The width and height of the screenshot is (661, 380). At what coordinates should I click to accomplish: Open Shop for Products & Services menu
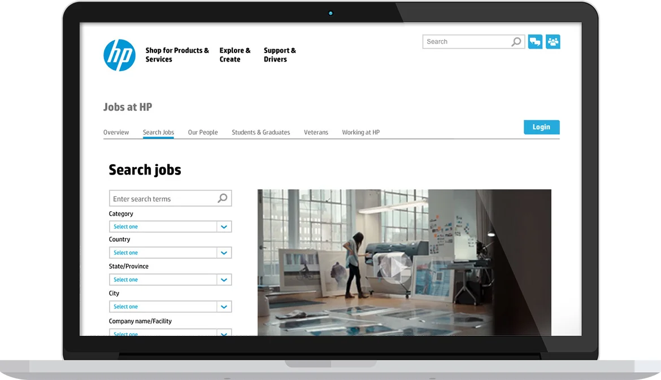pos(177,55)
